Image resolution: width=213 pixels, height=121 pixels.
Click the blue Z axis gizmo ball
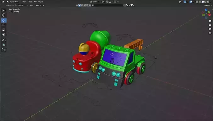tap(206, 10)
